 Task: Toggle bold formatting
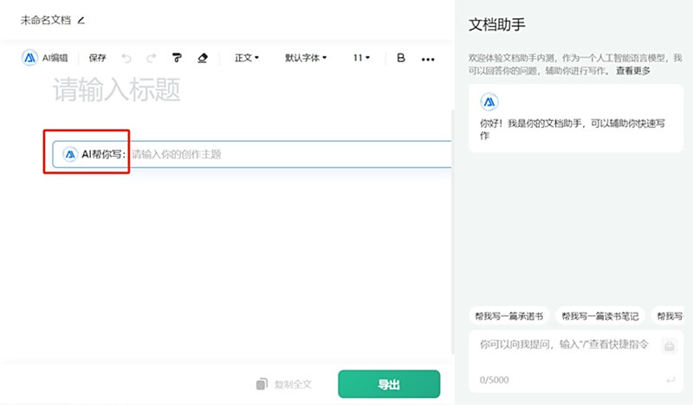[401, 58]
